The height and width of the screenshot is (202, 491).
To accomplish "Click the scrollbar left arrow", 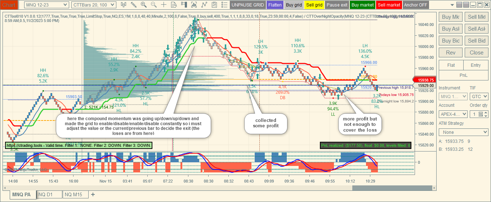I will (5, 188).
